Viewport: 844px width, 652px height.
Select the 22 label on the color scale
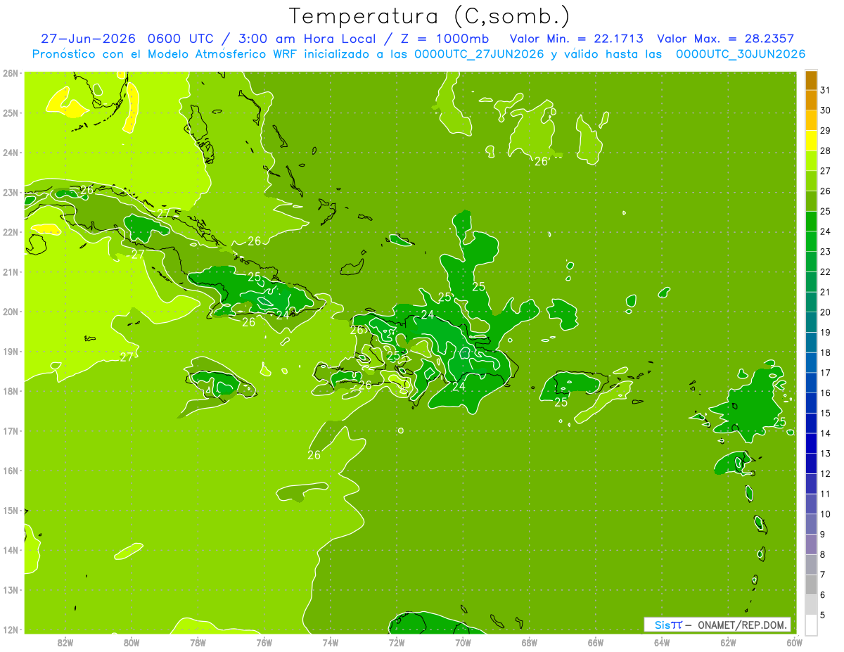[825, 271]
